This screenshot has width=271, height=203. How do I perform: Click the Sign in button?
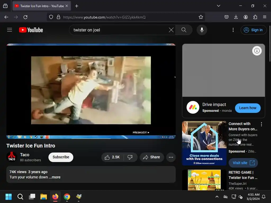(x=253, y=30)
